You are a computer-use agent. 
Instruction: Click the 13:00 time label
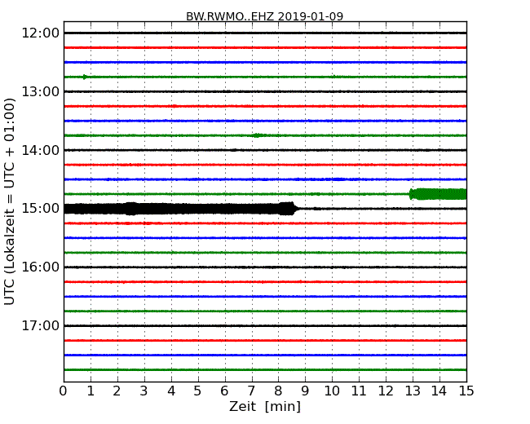(41, 91)
